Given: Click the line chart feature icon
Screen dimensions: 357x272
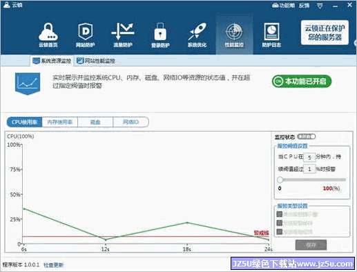Looking at the screenshot, I should (x=28, y=84).
